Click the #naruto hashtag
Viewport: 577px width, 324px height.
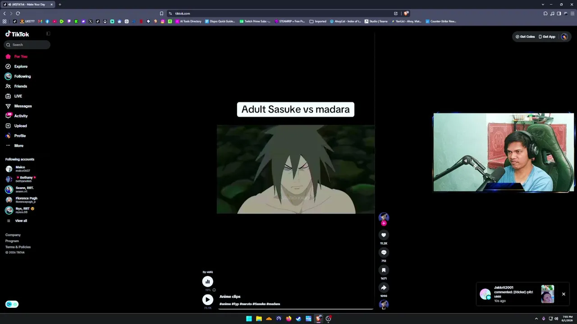(x=246, y=304)
